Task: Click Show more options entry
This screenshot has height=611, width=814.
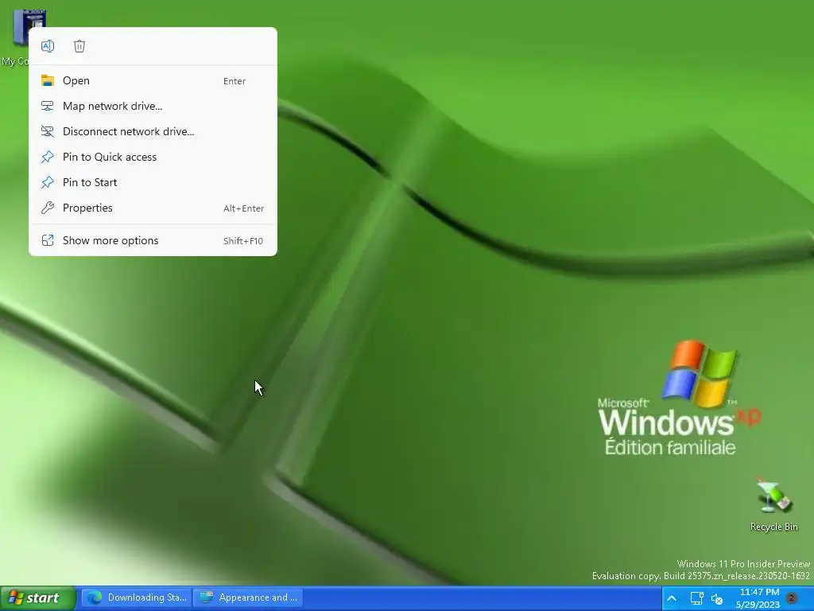Action: pyautogui.click(x=153, y=240)
